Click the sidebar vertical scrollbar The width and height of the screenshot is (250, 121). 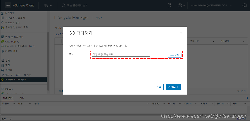[x=48, y=61]
